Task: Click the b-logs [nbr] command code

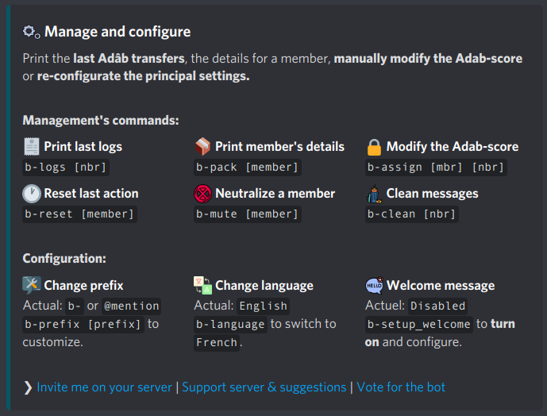Action: click(x=65, y=167)
